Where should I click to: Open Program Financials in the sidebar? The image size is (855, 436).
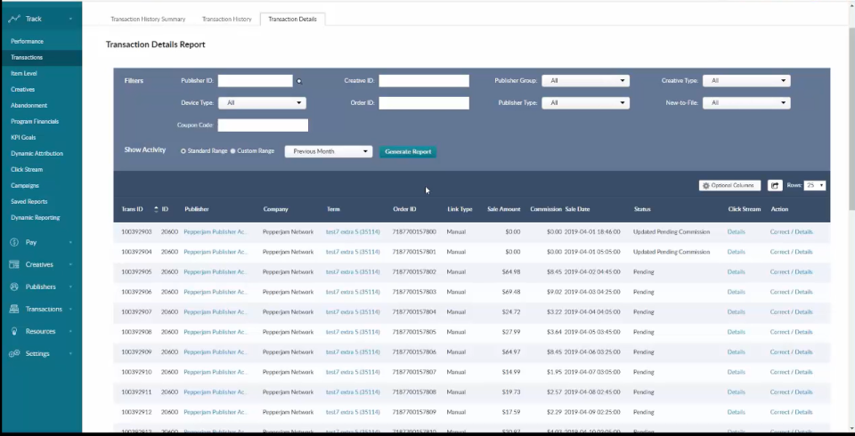35,122
